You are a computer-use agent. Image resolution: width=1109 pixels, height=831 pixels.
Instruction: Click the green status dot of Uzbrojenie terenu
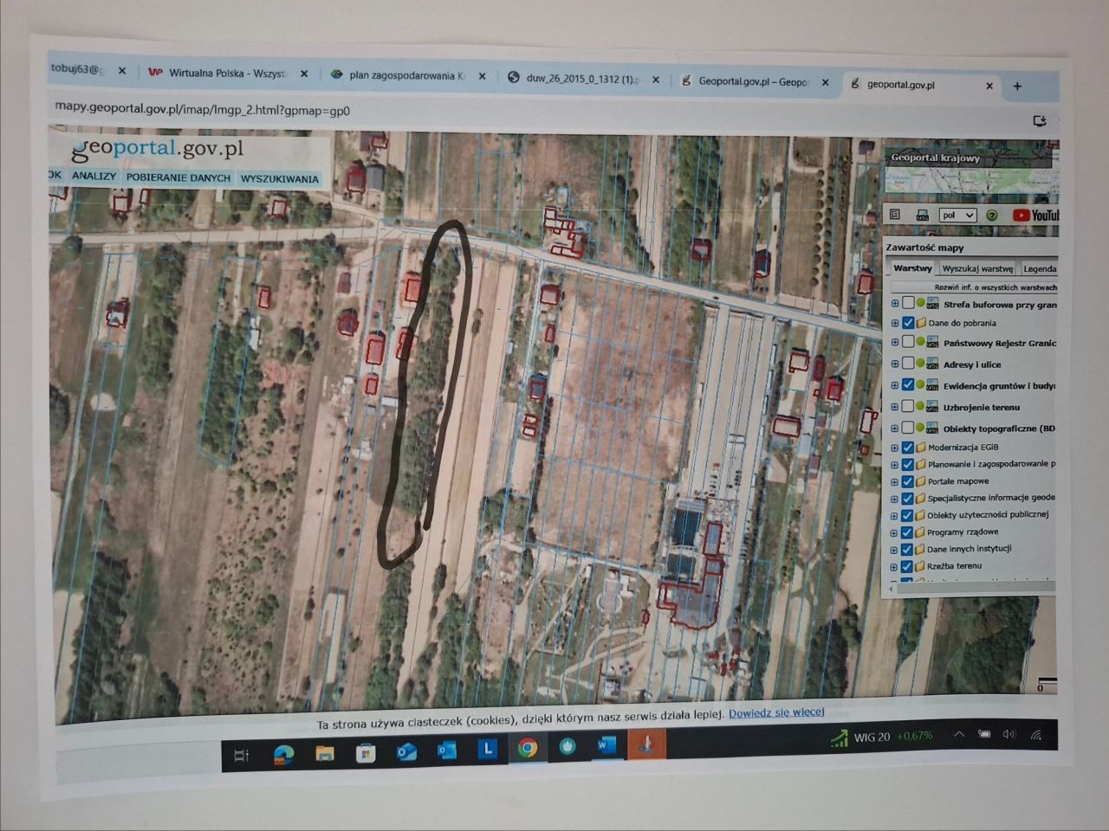pos(921,406)
